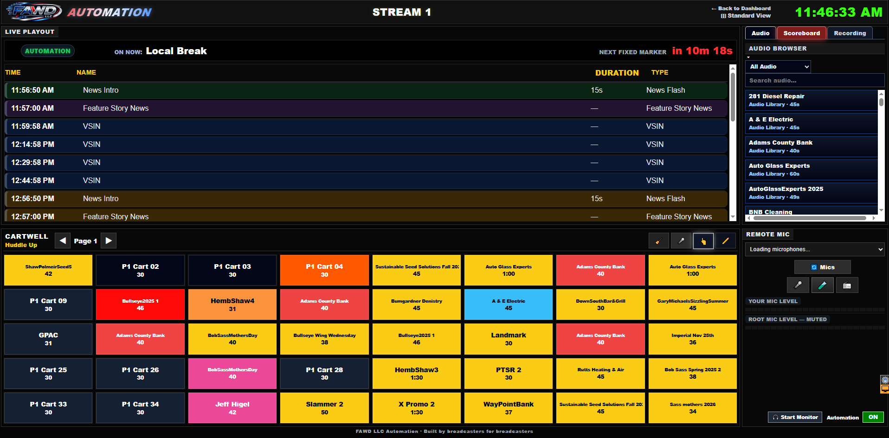Play the Jeff Higel cart
The image size is (889, 438).
tap(232, 408)
